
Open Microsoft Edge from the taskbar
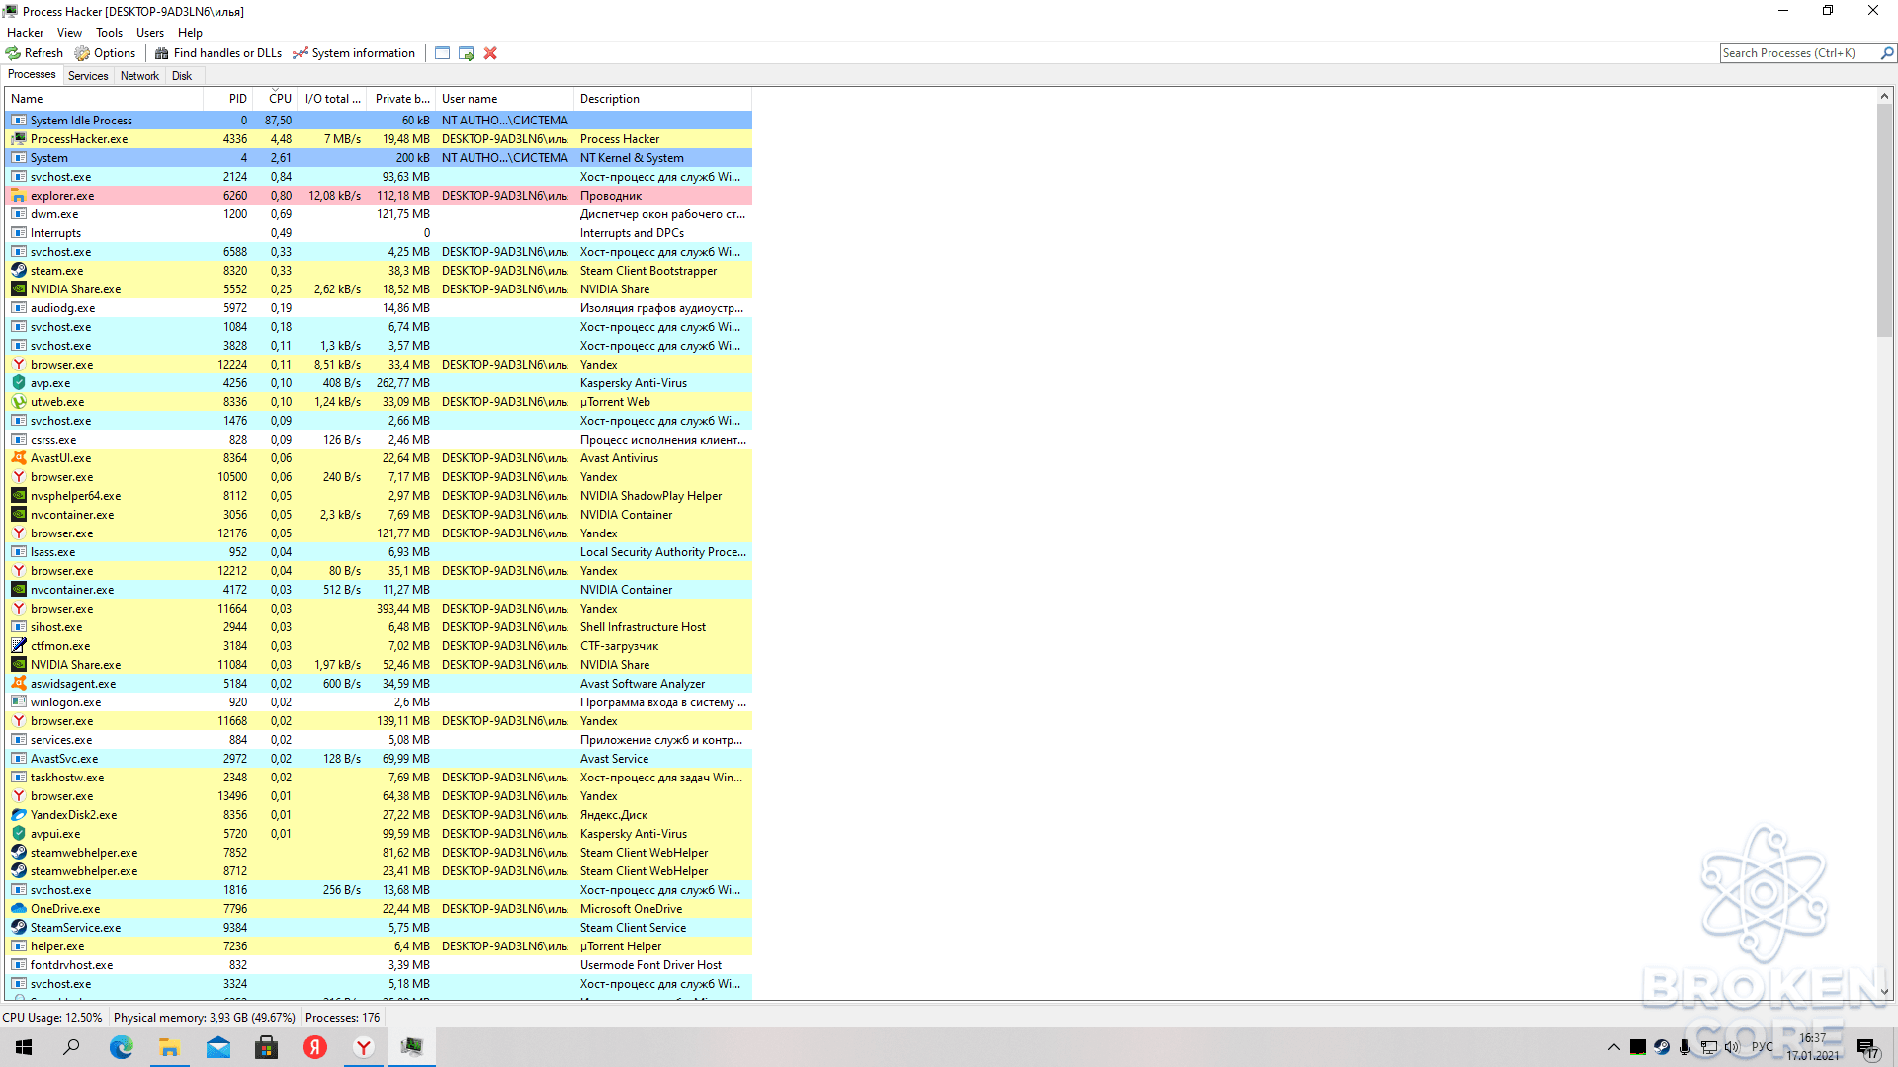(x=121, y=1047)
